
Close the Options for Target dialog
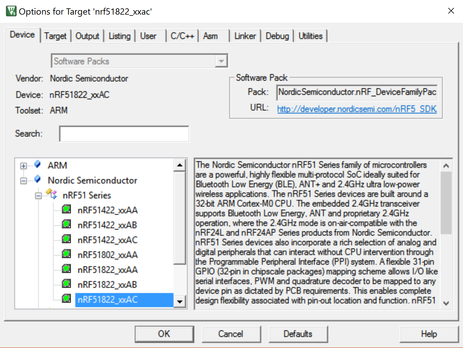(451, 11)
